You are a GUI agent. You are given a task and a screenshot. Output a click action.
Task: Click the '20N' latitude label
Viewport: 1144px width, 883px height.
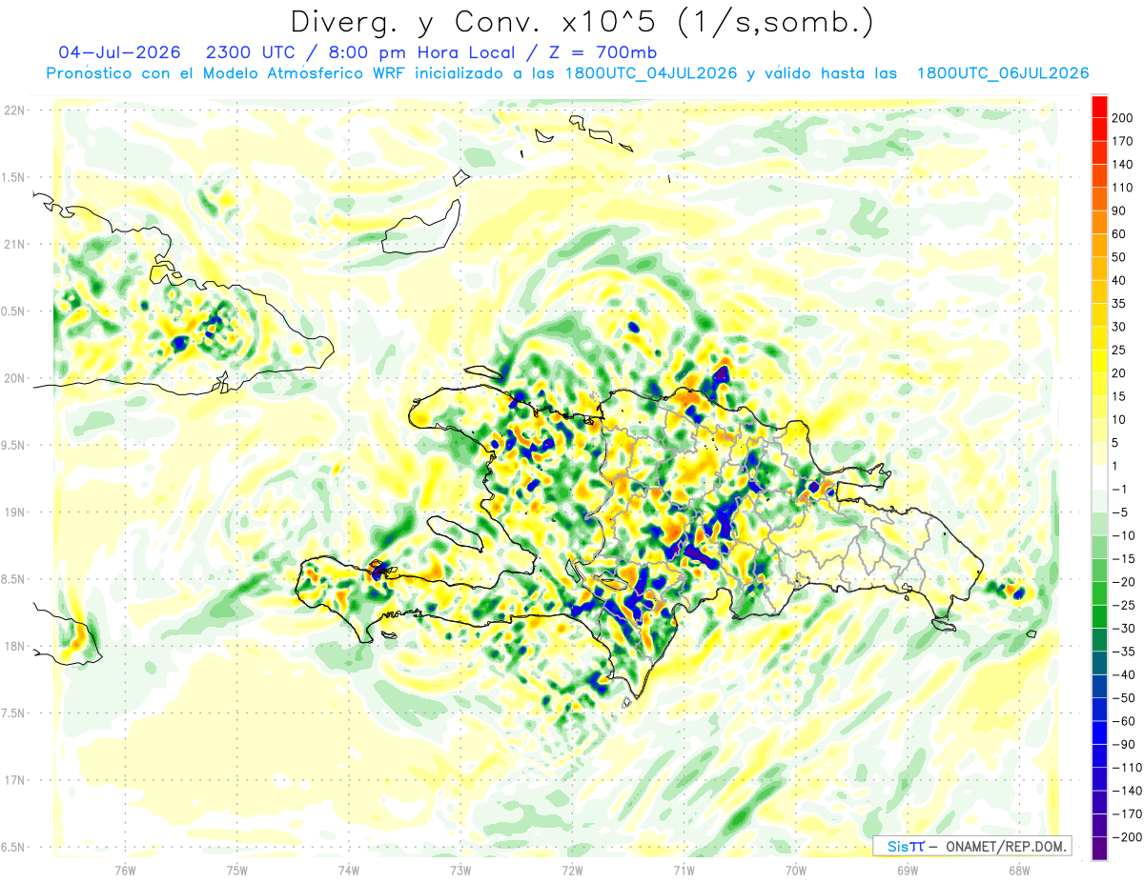14,378
